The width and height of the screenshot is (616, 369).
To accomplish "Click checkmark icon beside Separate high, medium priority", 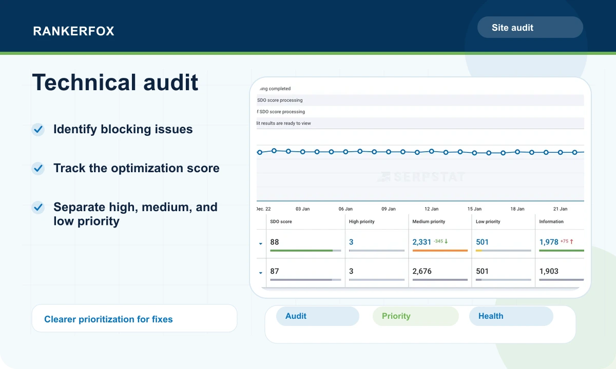I will coord(38,207).
